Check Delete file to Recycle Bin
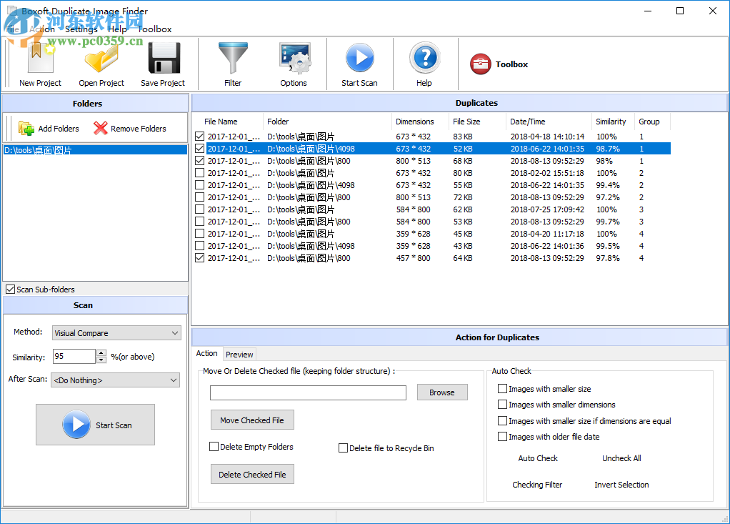 coord(343,448)
